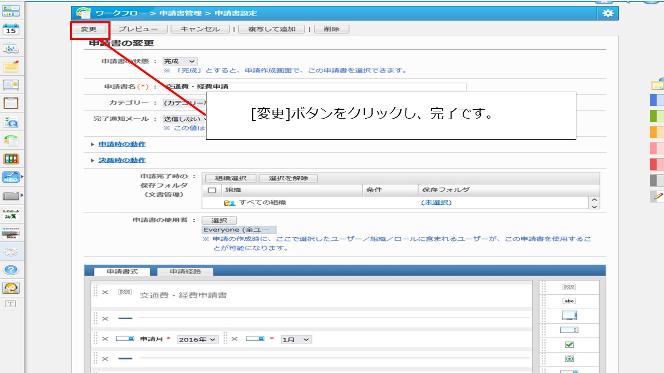
Task: Open the 2016年 year dropdown
Action: click(x=198, y=339)
